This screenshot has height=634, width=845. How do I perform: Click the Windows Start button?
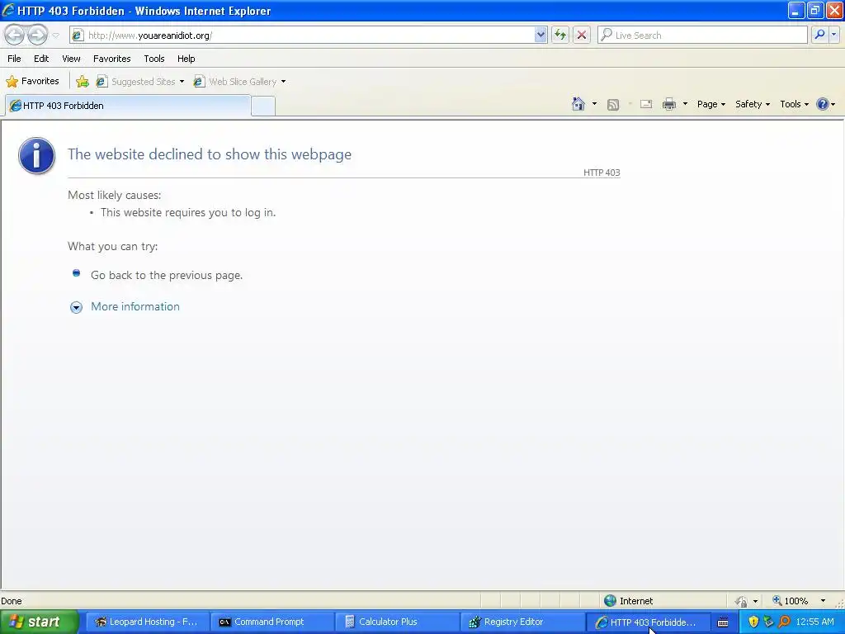[x=39, y=622]
